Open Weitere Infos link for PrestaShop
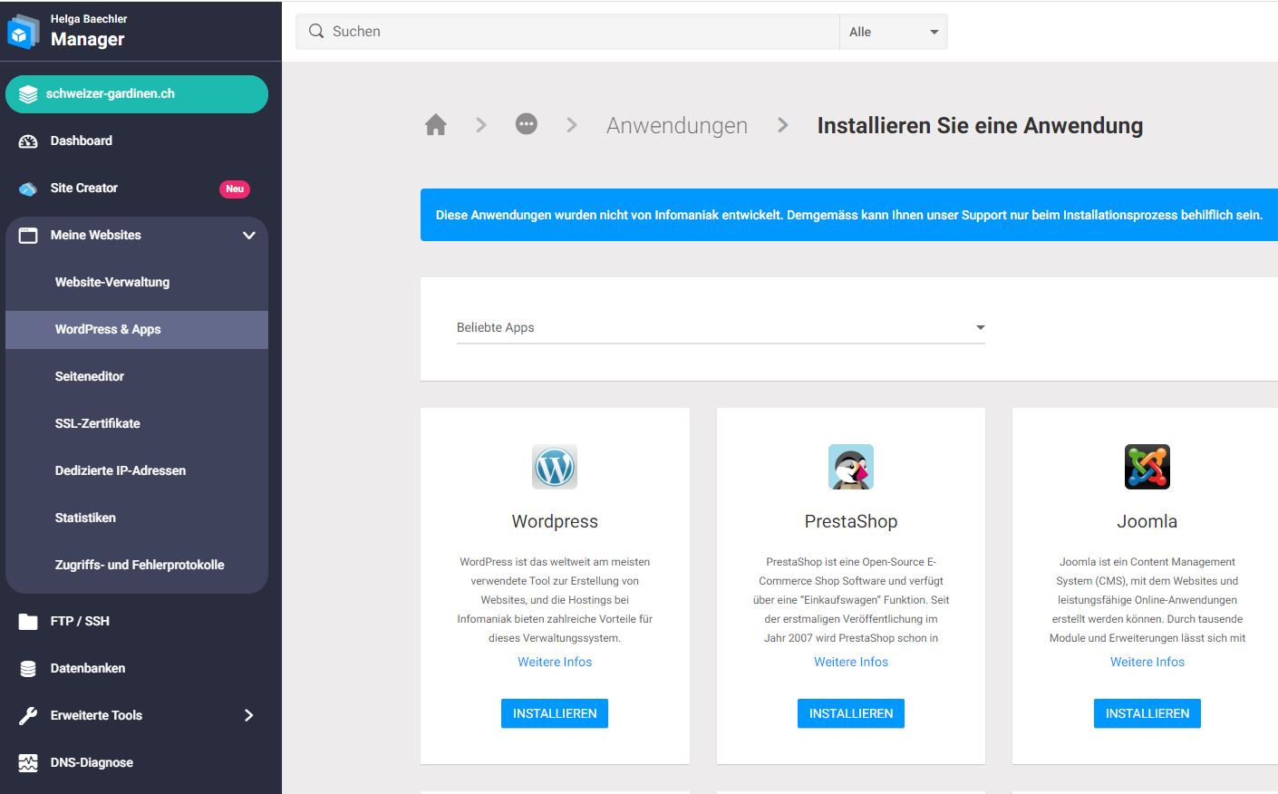 [x=851, y=662]
